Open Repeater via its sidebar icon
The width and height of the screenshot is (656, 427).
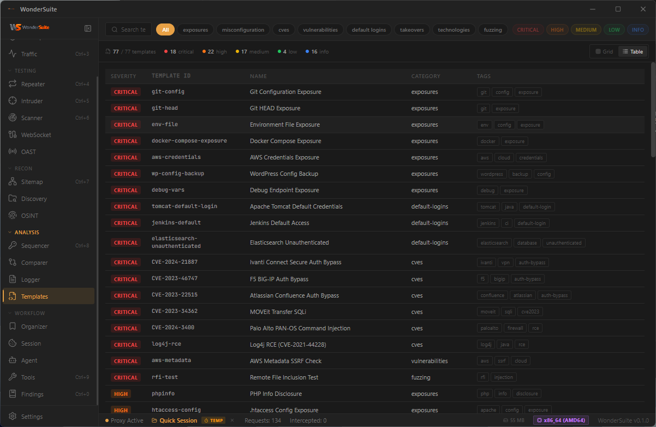pos(13,84)
